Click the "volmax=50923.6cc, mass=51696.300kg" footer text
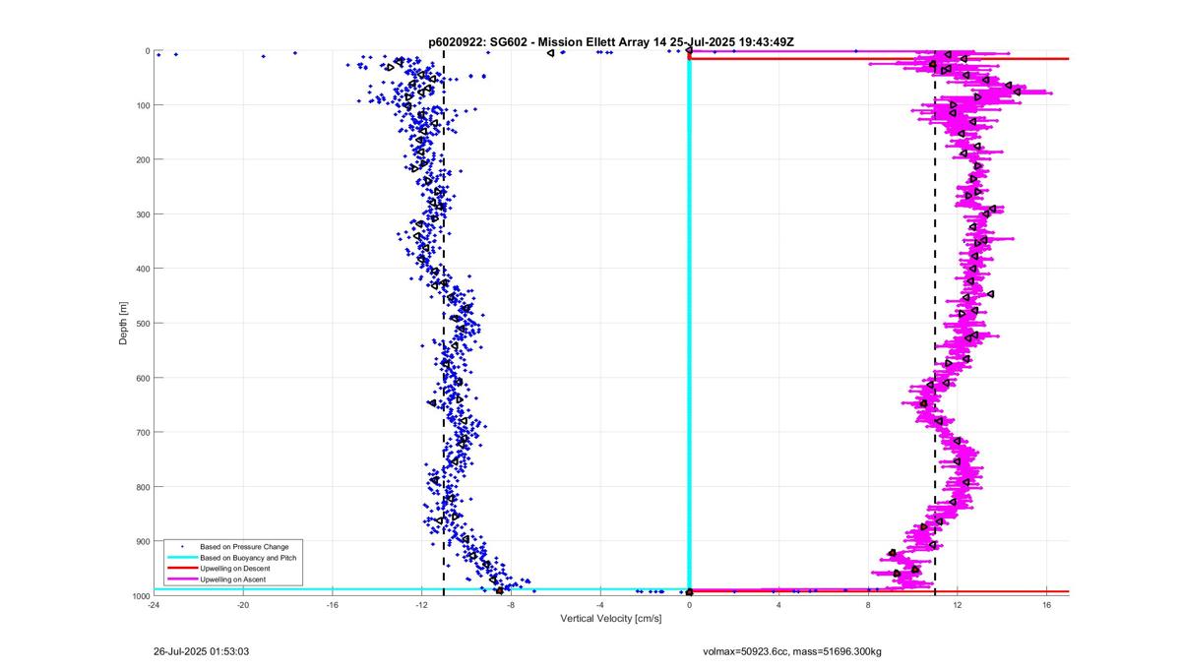Image resolution: width=1181 pixels, height=670 pixels. [792, 651]
